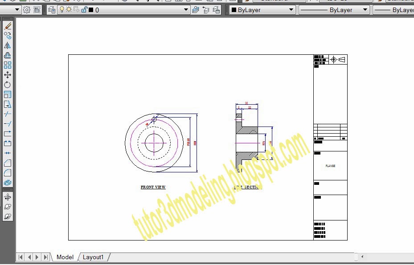This screenshot has height=265, width=414.
Task: Select Break at Point tool
Action: 8,134
